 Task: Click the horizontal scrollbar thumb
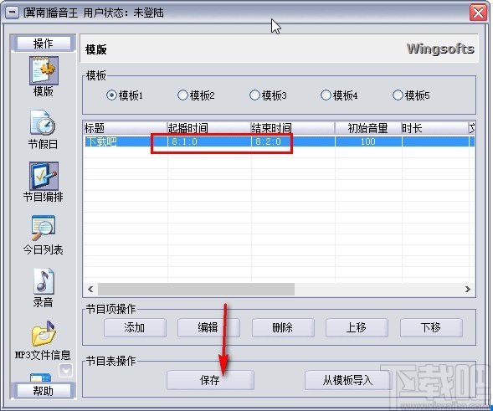[196, 289]
